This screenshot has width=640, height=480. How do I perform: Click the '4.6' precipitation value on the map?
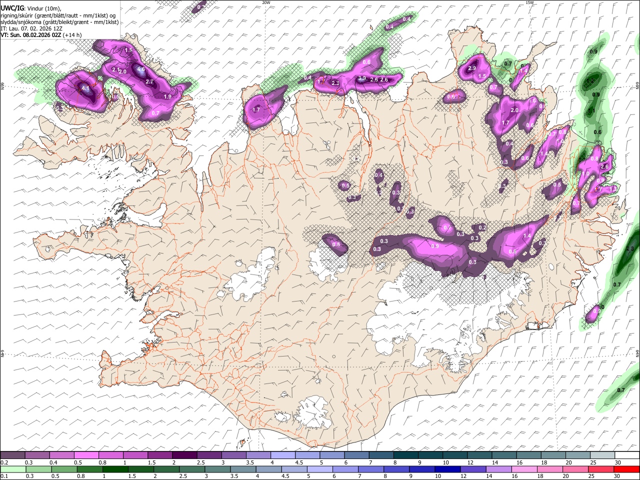point(140,69)
